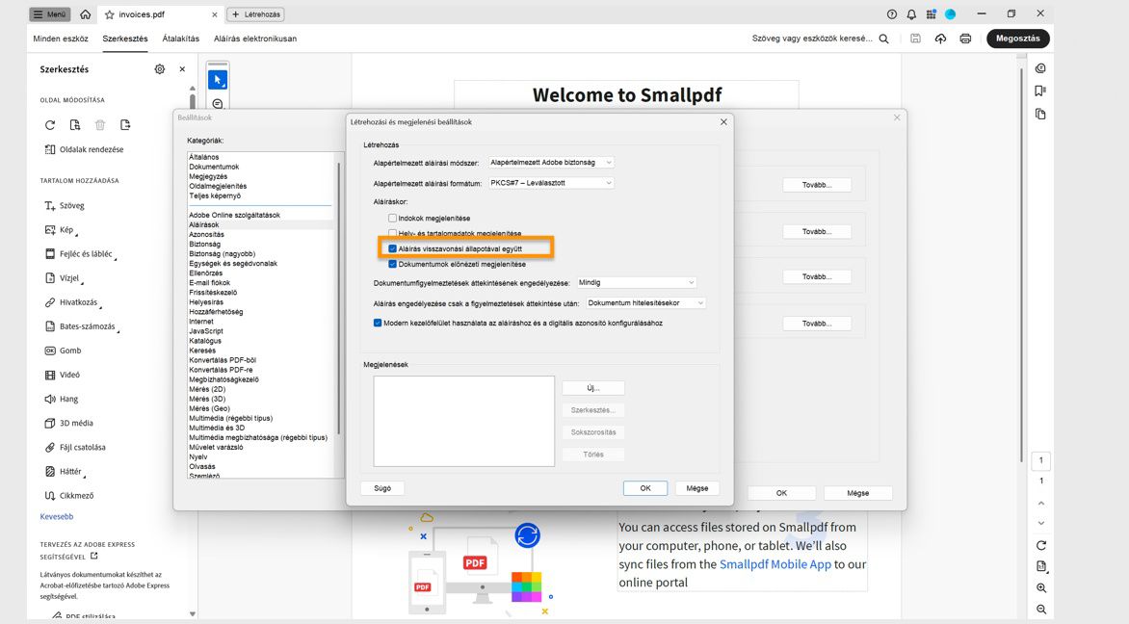The height and width of the screenshot is (624, 1129).
Task: Open Hivatkozás link tool
Action: pyautogui.click(x=70, y=302)
